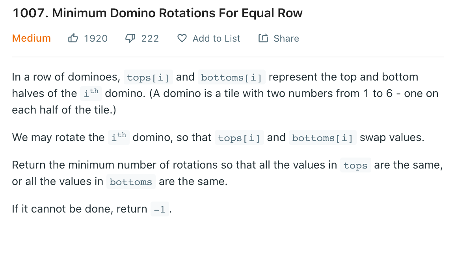Click the 222 dislikes count
The image size is (454, 253).
[150, 38]
